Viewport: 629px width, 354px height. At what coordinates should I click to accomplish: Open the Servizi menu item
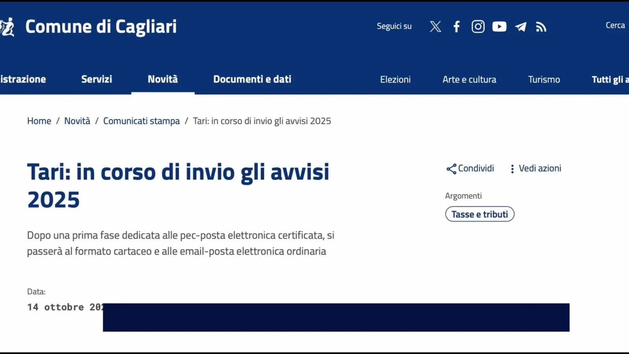(96, 79)
